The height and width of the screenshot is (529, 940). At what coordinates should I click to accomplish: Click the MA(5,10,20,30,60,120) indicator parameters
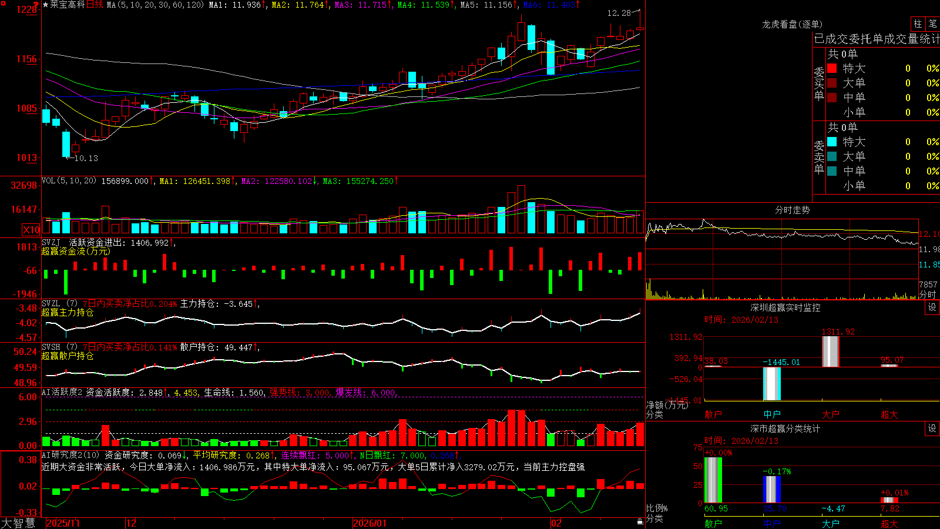[156, 5]
